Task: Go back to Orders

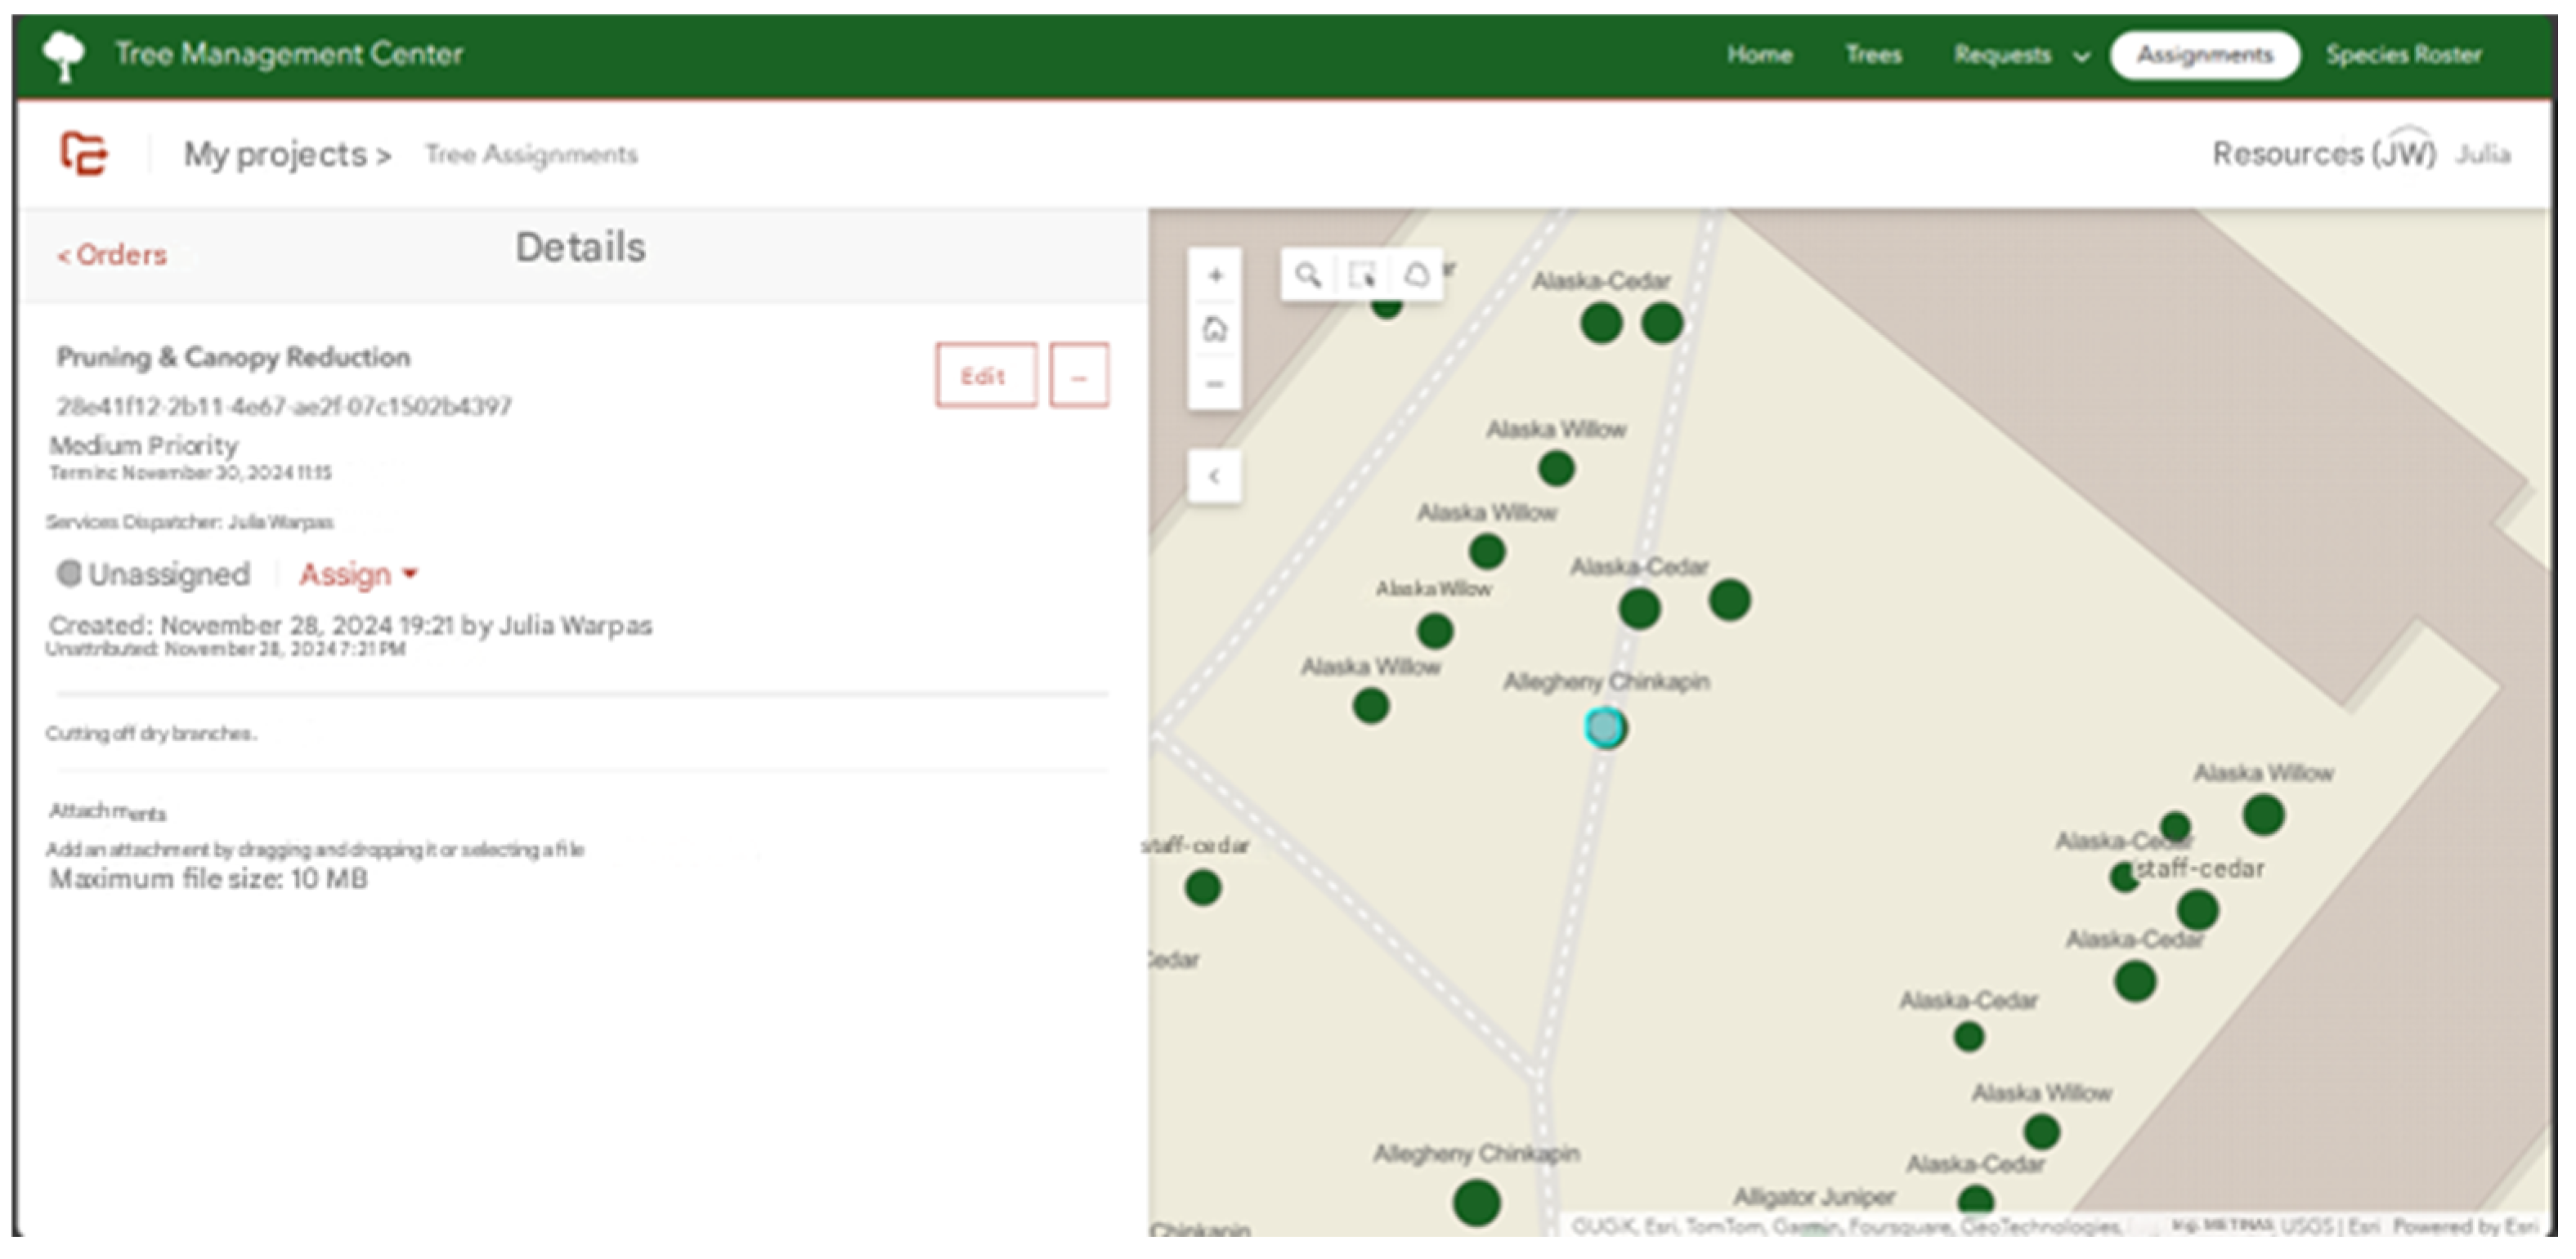Action: pos(112,255)
